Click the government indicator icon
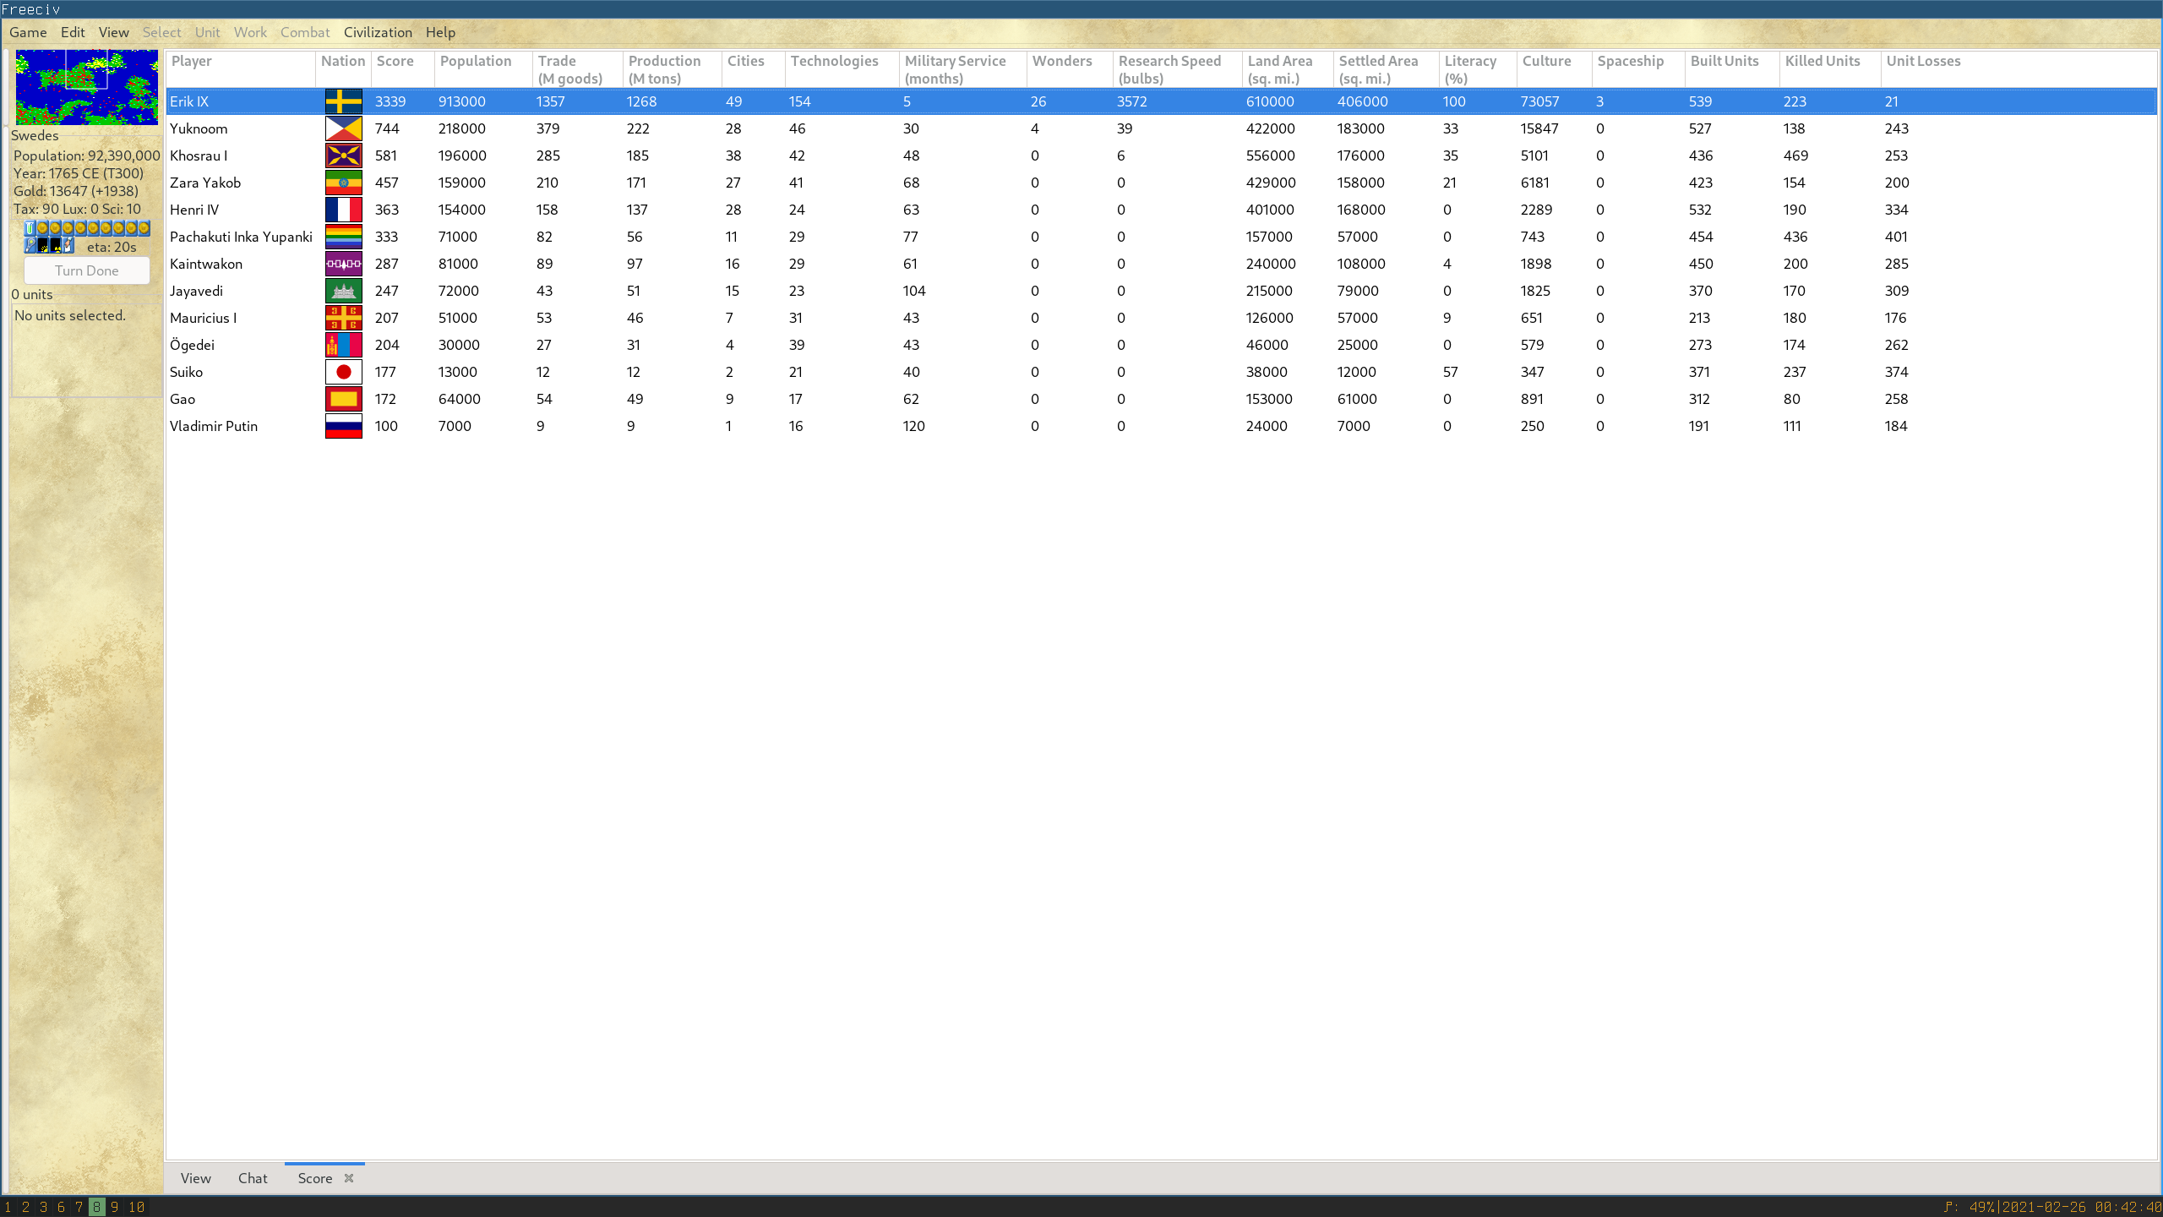 68,245
